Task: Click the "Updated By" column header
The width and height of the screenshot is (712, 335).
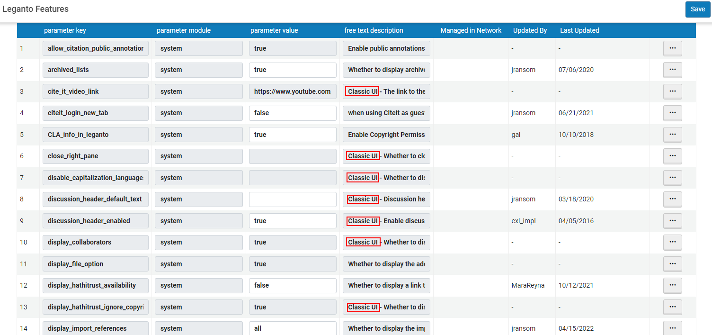Action: click(530, 30)
